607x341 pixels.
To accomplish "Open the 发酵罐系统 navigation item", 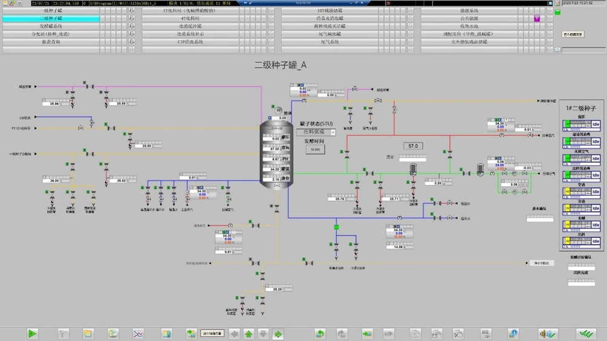I will (51, 27).
